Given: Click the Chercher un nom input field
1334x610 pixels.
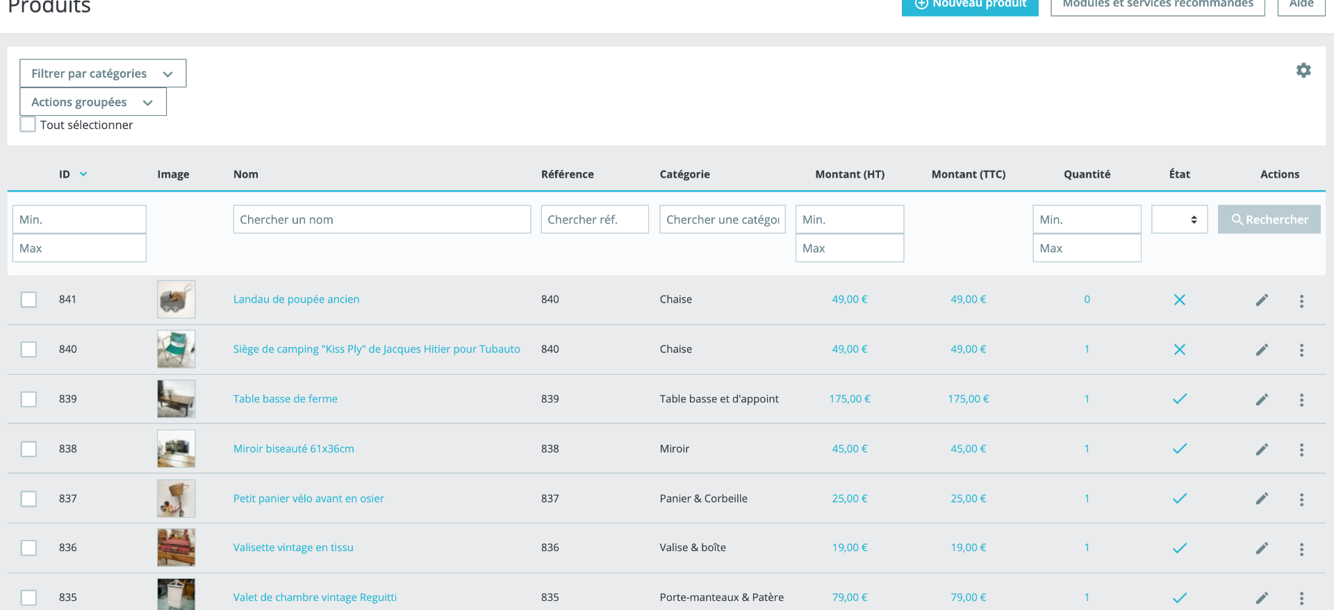Looking at the screenshot, I should (x=381, y=219).
